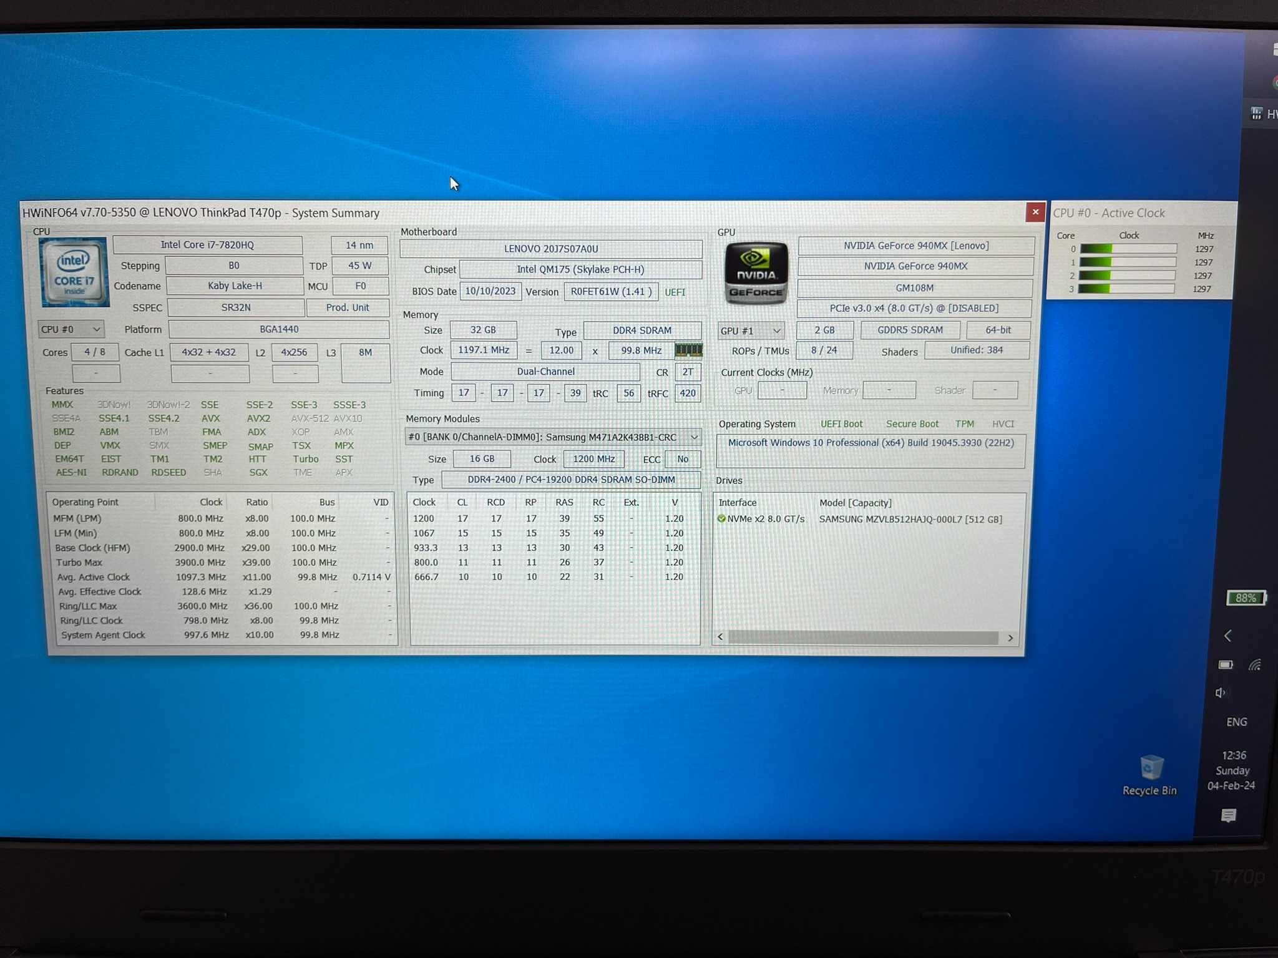Click the Windows 10 Professional OS field
Screen dimensions: 1278x958
[871, 451]
